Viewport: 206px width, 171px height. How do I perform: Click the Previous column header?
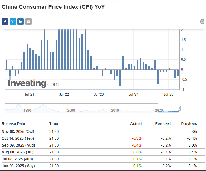click(189, 124)
